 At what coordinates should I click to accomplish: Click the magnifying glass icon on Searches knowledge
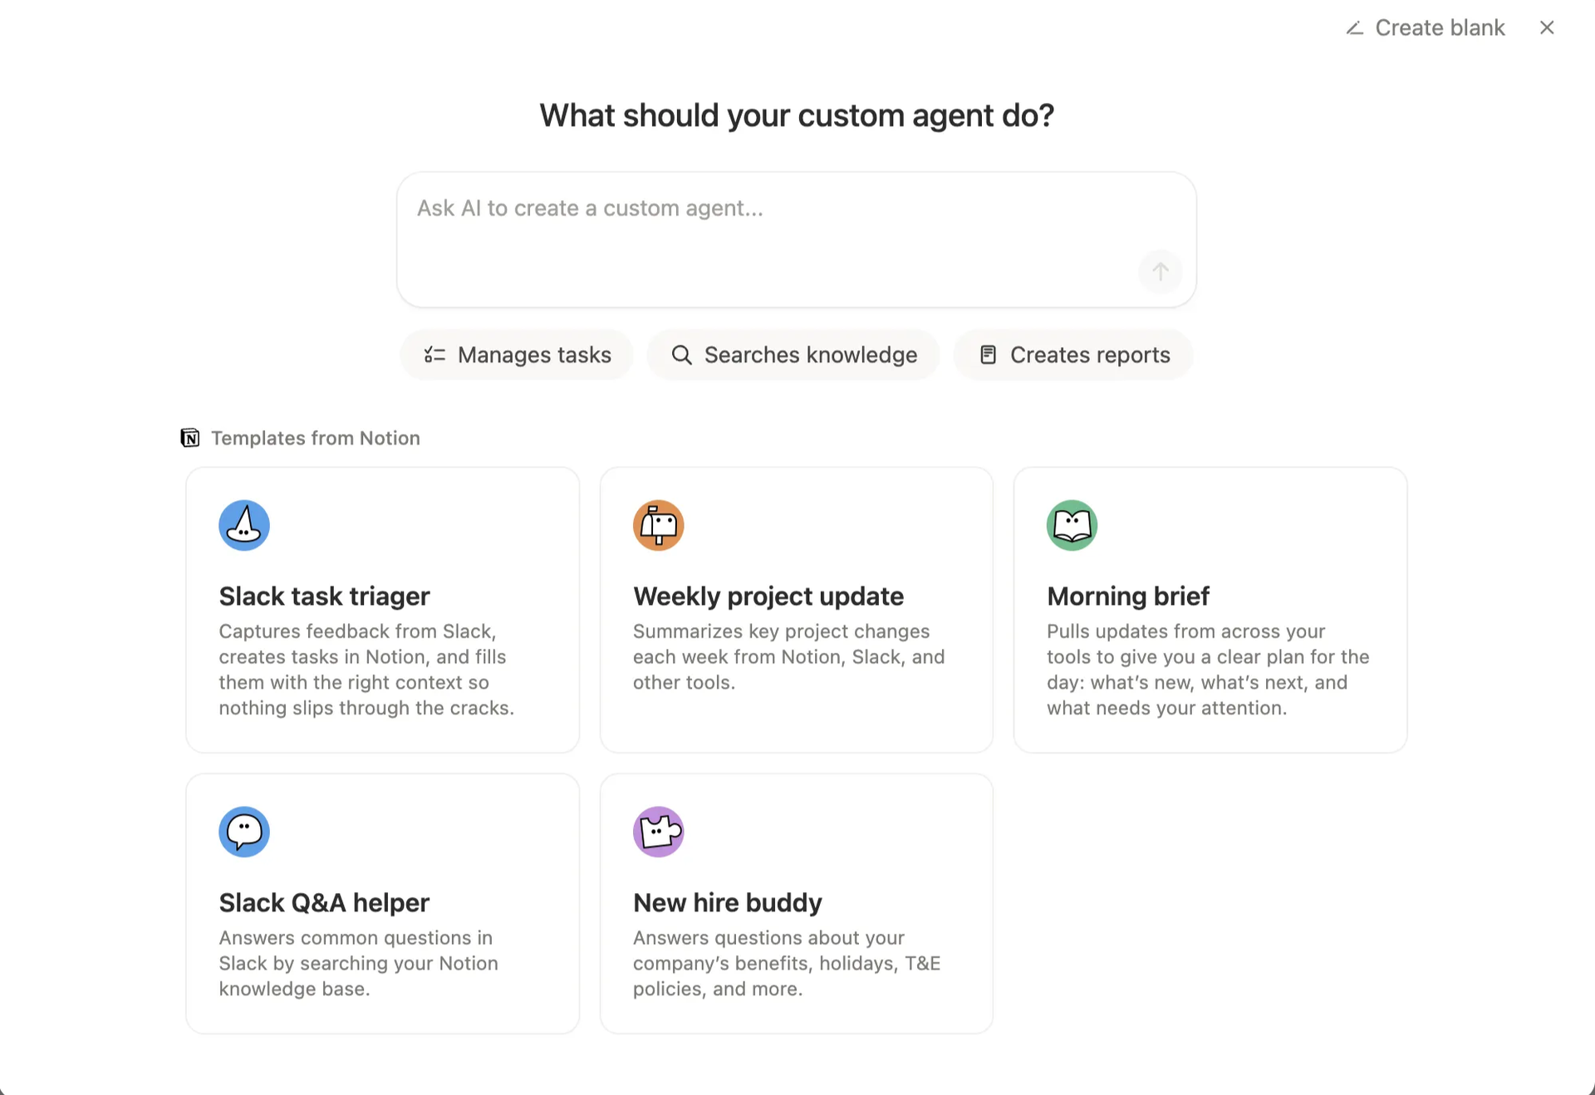pos(682,355)
